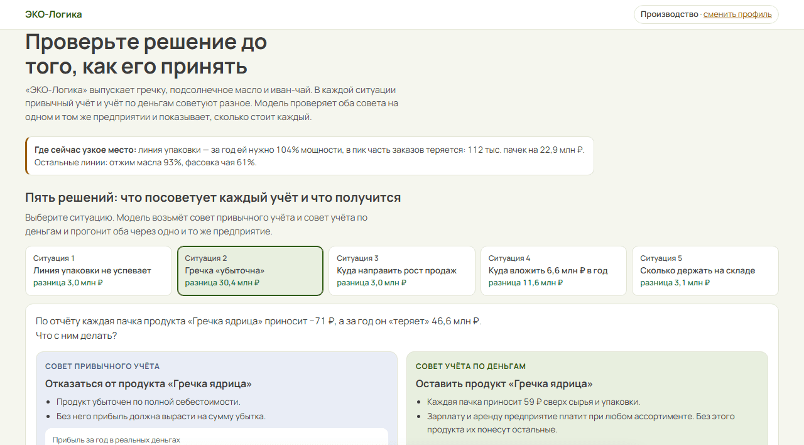Click «Отказаться от продукта «Гречка ядрица»» heading
This screenshot has height=445, width=804.
click(148, 384)
